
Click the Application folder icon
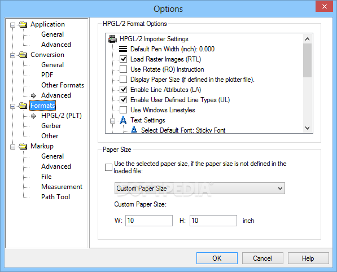pyautogui.click(x=23, y=24)
